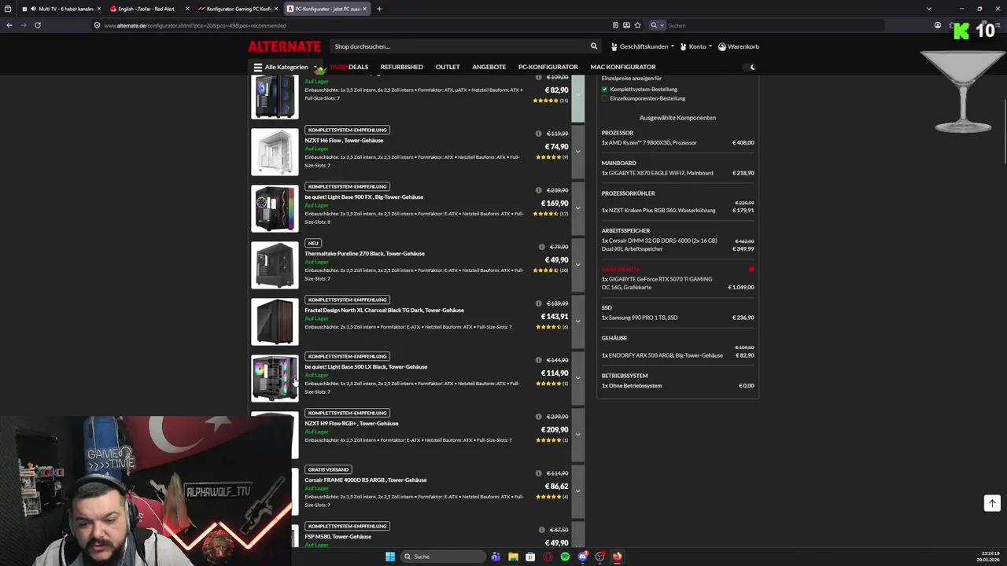Toggle the Komplettsystem-Bestellung checkbox
1007x566 pixels.
(604, 89)
